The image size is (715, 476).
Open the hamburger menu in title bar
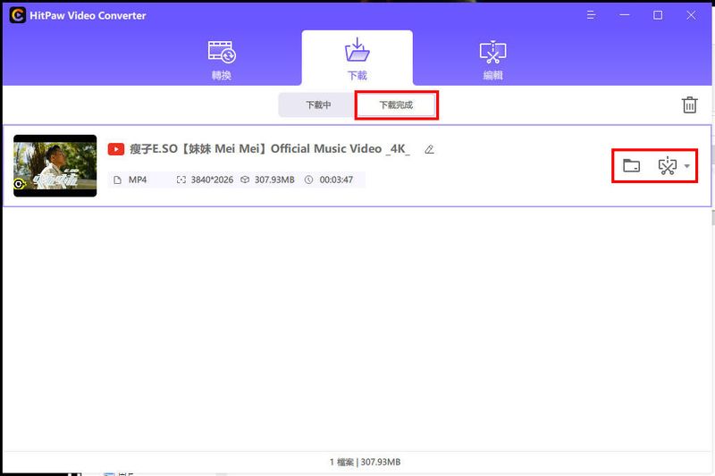point(591,15)
